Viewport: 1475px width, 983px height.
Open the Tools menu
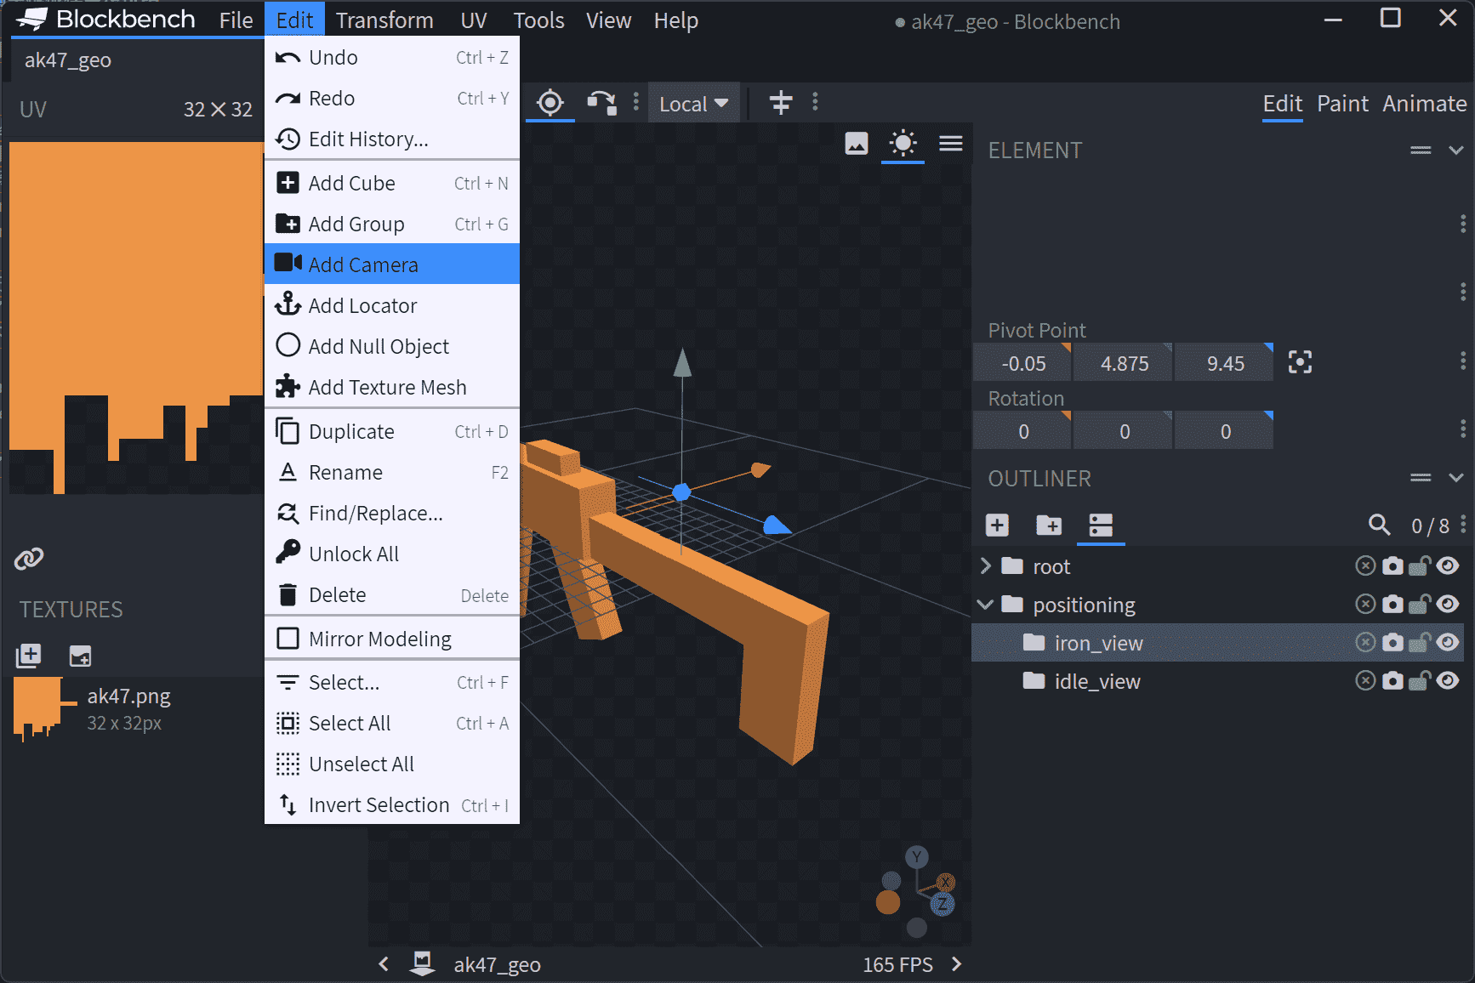point(538,20)
